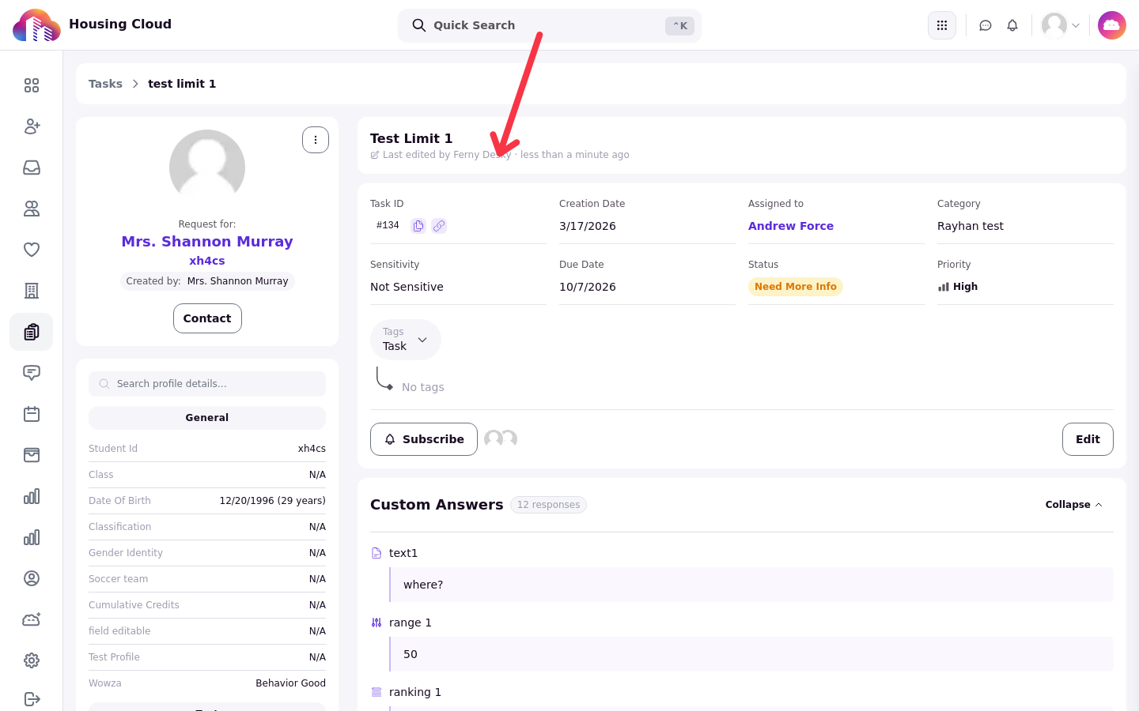This screenshot has width=1139, height=711.
Task: Select the General profile section tab
Action: (x=207, y=418)
